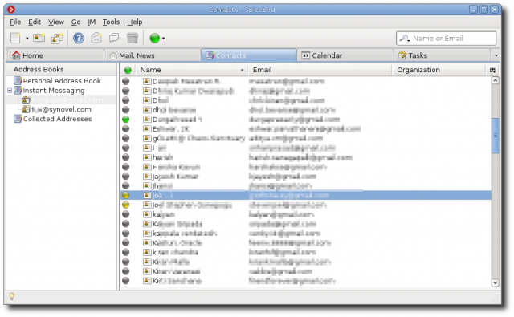Screen dimensions: 514x317
Task: Focus the Name or Email search field
Action: pos(447,39)
